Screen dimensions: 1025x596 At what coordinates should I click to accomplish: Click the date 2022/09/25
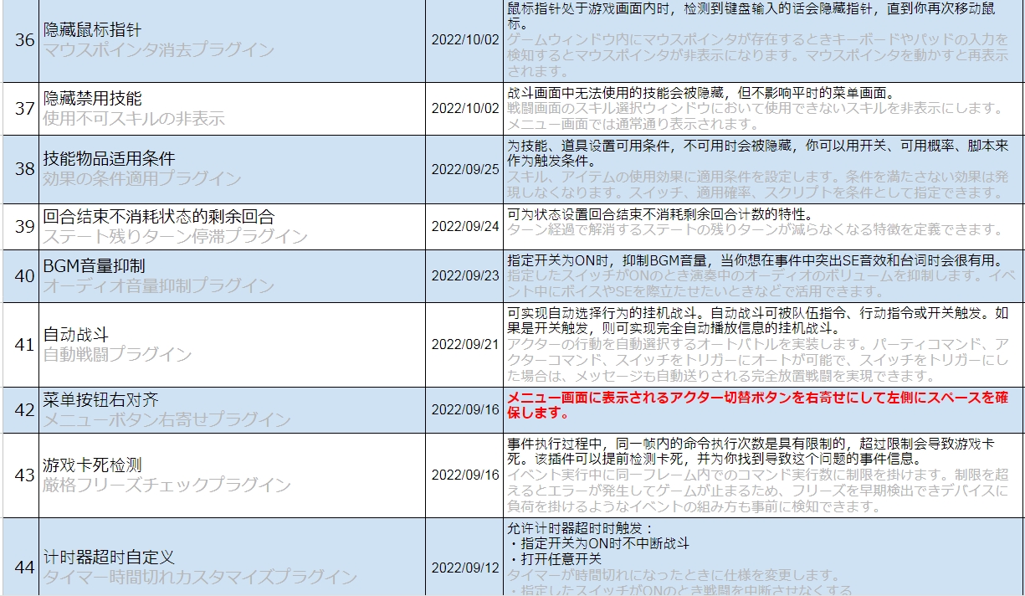pos(465,169)
